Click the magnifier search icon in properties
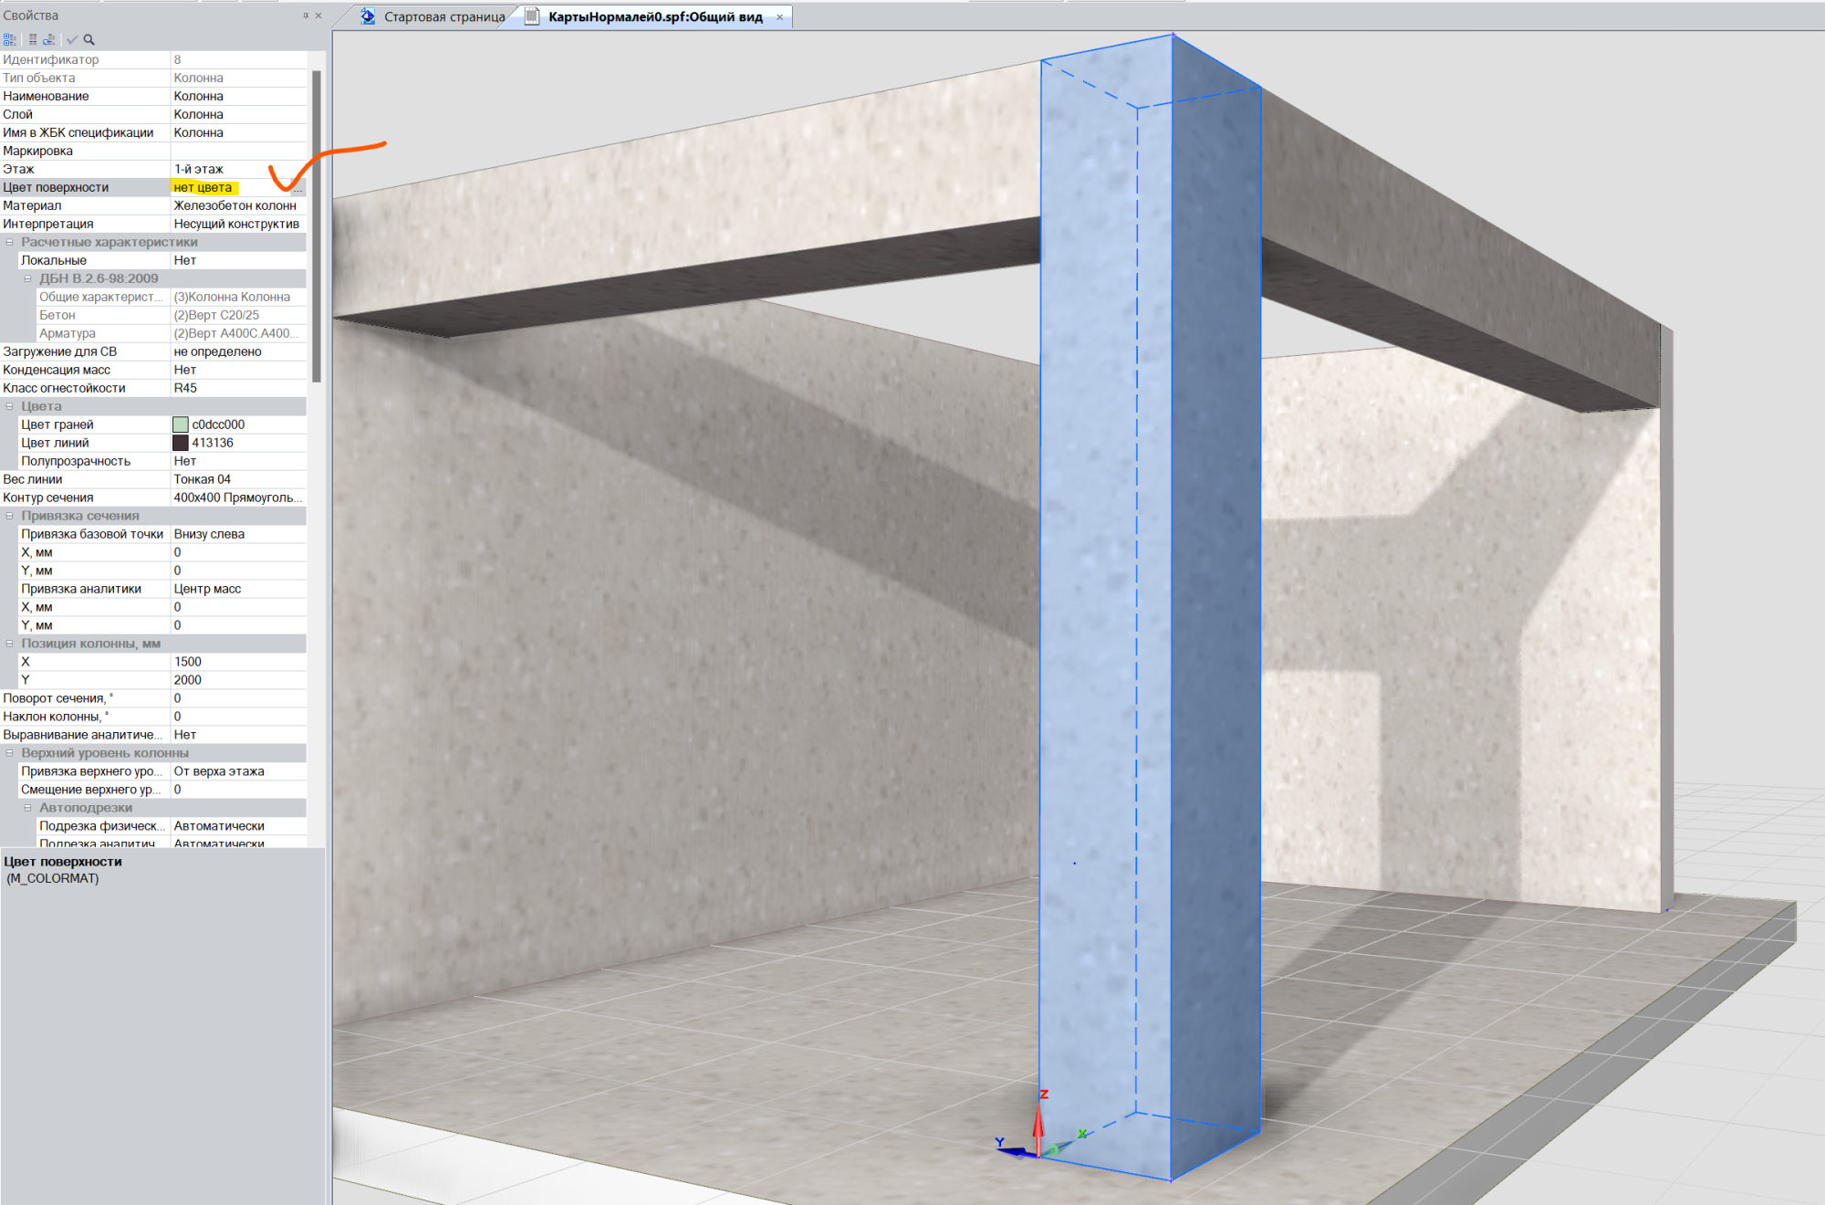 [x=89, y=39]
